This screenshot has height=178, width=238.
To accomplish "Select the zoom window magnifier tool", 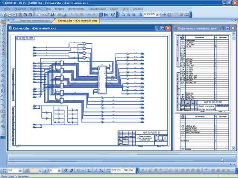I will point(123,15).
